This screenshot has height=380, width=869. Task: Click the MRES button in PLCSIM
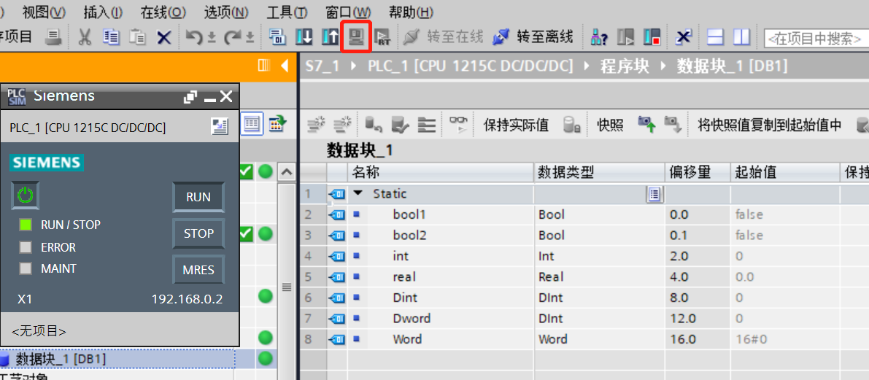coord(198,271)
